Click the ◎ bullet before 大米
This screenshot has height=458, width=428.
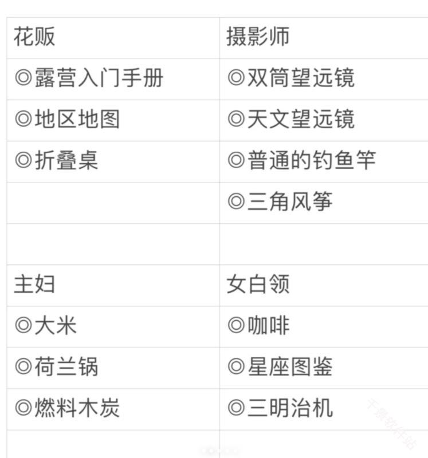click(23, 326)
